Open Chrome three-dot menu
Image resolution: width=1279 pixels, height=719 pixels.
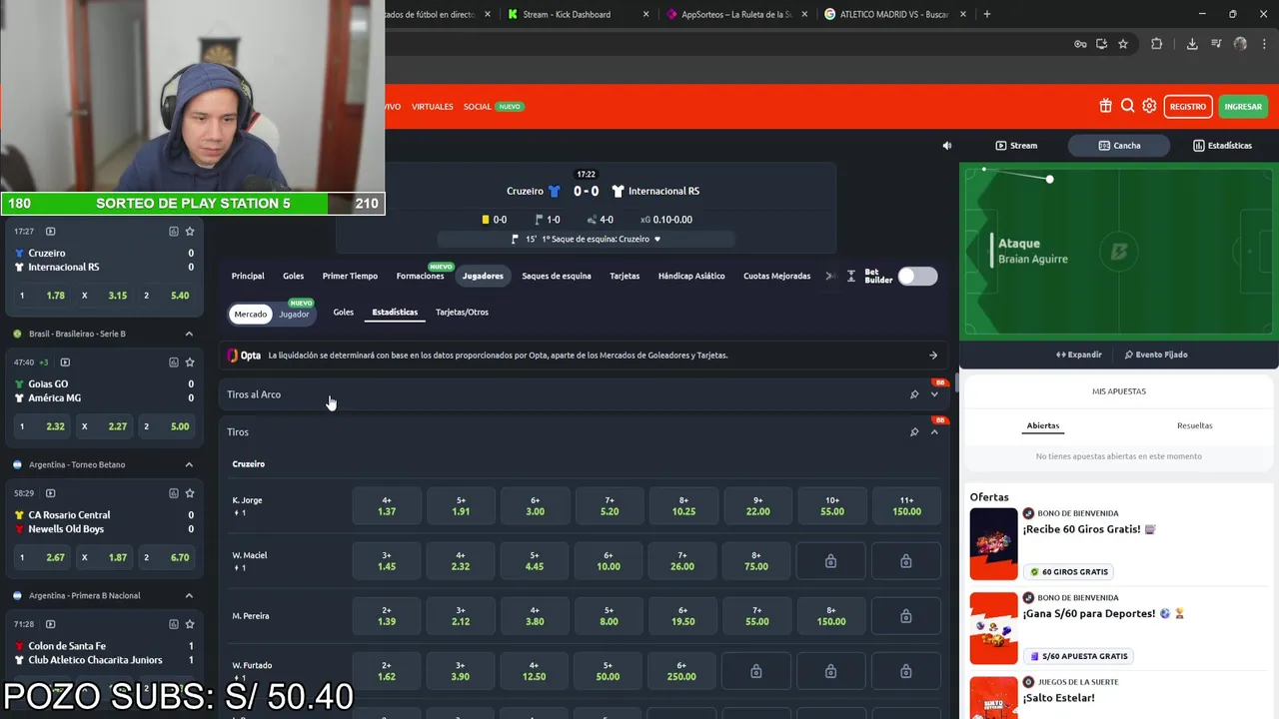tap(1264, 44)
